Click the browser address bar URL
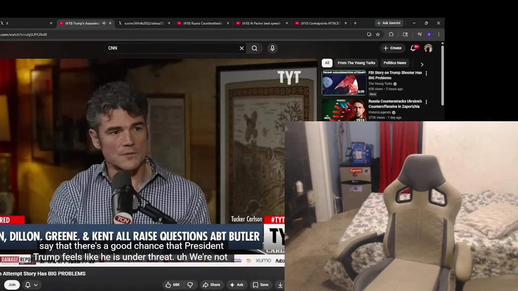The height and width of the screenshot is (291, 518). (x=23, y=35)
